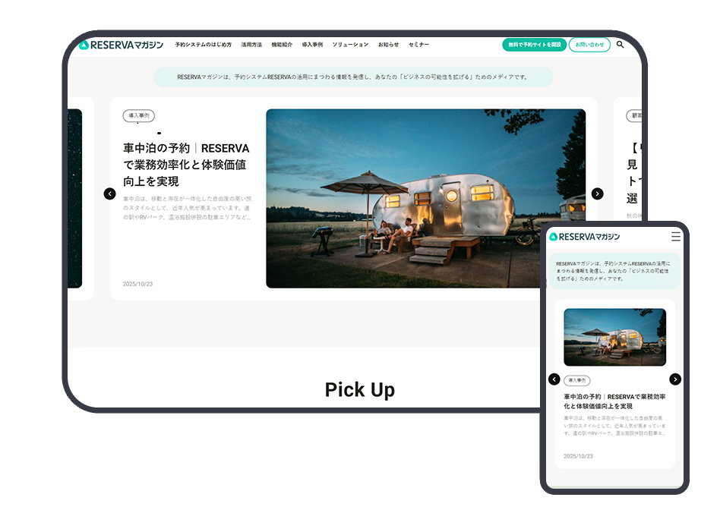
Task: Click the 導入事例 category tag on desktop article
Action: pyautogui.click(x=138, y=116)
